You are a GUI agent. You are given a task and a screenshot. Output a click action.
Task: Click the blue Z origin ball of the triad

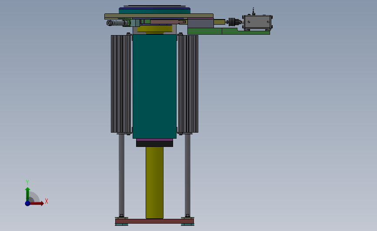(x=27, y=203)
